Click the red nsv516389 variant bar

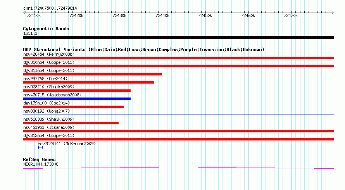(x=71, y=123)
